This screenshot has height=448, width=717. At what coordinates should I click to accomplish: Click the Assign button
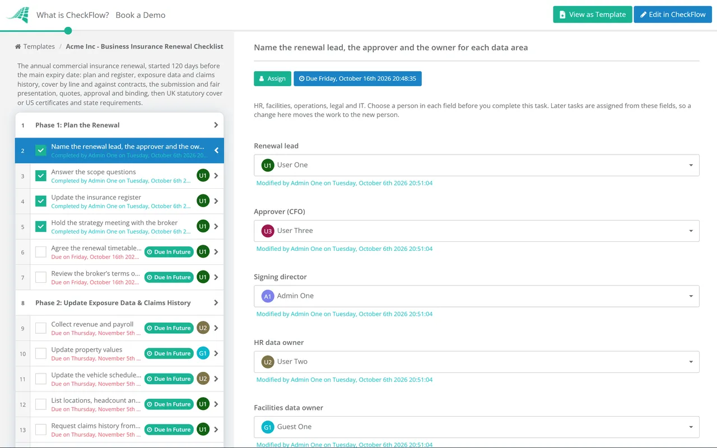pos(272,78)
